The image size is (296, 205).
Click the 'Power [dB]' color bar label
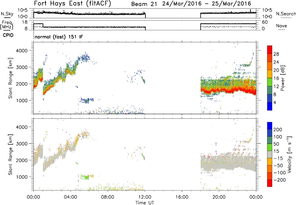click(x=283, y=78)
